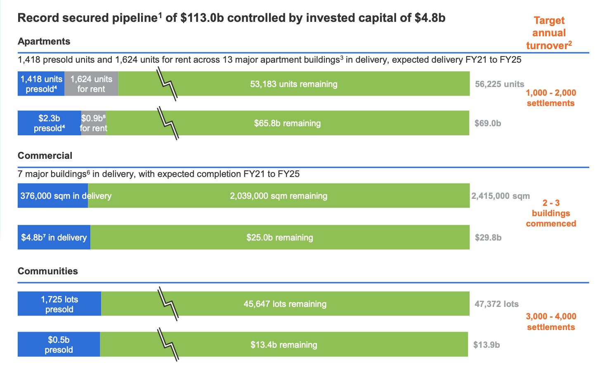Screen dimensions: 600x368
Task: Select the '$65.8b remaining' green bar
Action: [287, 123]
